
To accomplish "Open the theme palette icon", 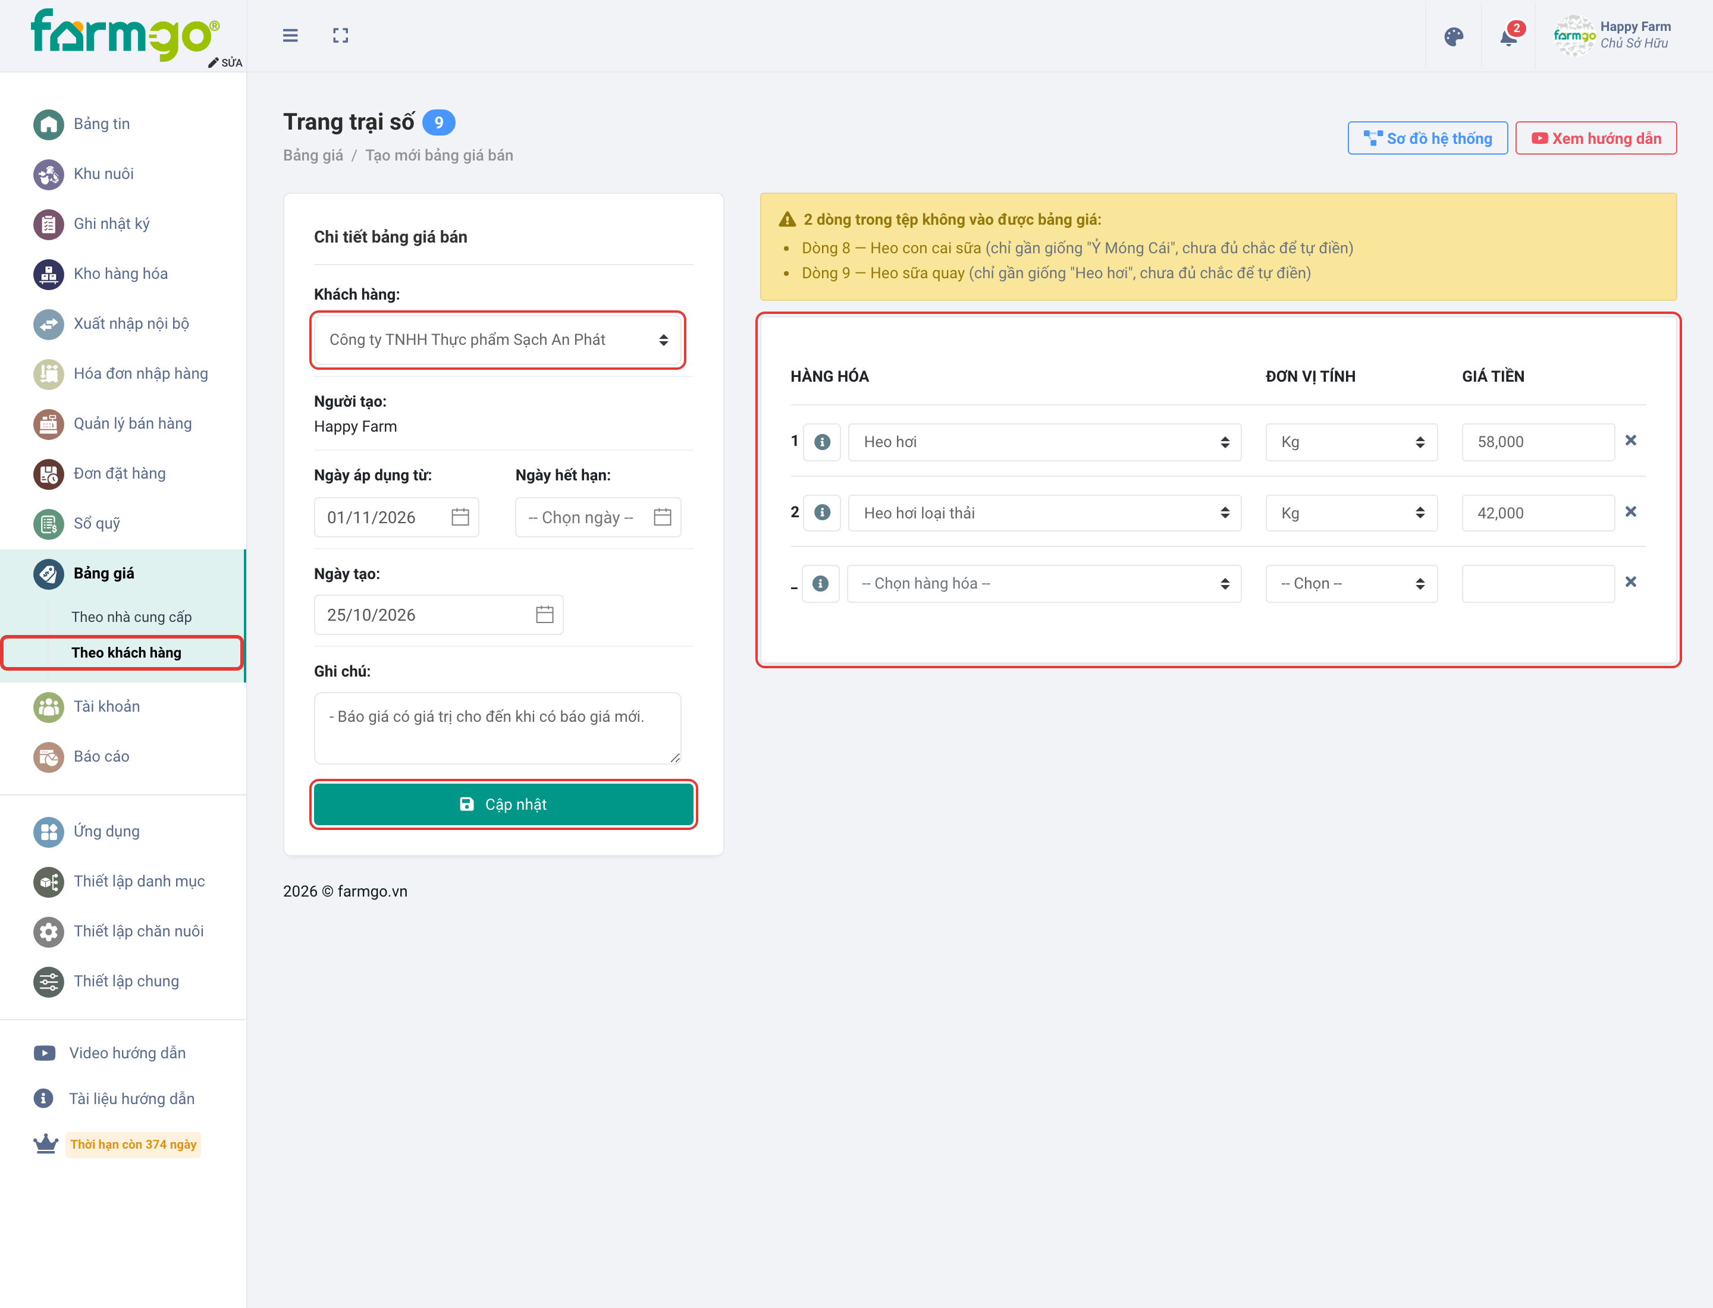I will [x=1454, y=37].
